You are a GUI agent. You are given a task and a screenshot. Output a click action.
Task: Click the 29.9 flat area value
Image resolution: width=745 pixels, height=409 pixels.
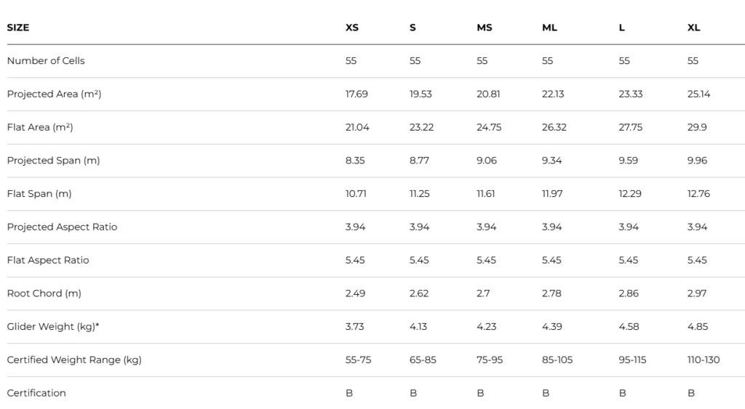(x=697, y=127)
